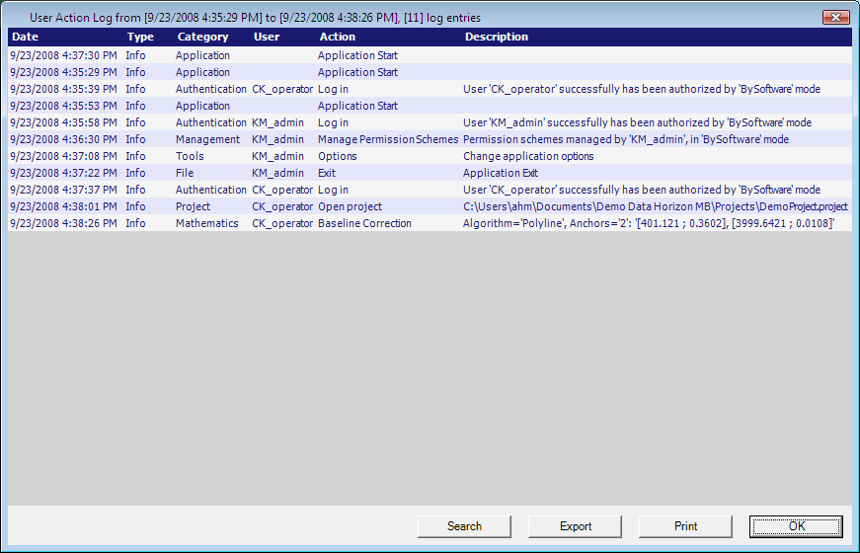Select first Application Start row at 4:37:30
The height and width of the screenshot is (553, 860).
click(x=357, y=56)
